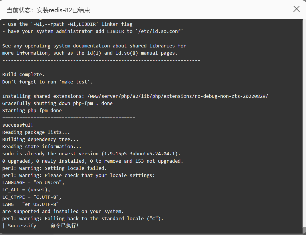This screenshot has height=235, width=306.
Task: Click the equals-sign separator line in the log
Action: (x=69, y=118)
